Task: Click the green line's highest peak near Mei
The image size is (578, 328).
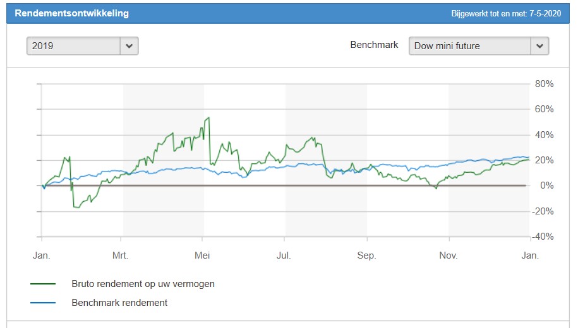Action: click(x=208, y=118)
